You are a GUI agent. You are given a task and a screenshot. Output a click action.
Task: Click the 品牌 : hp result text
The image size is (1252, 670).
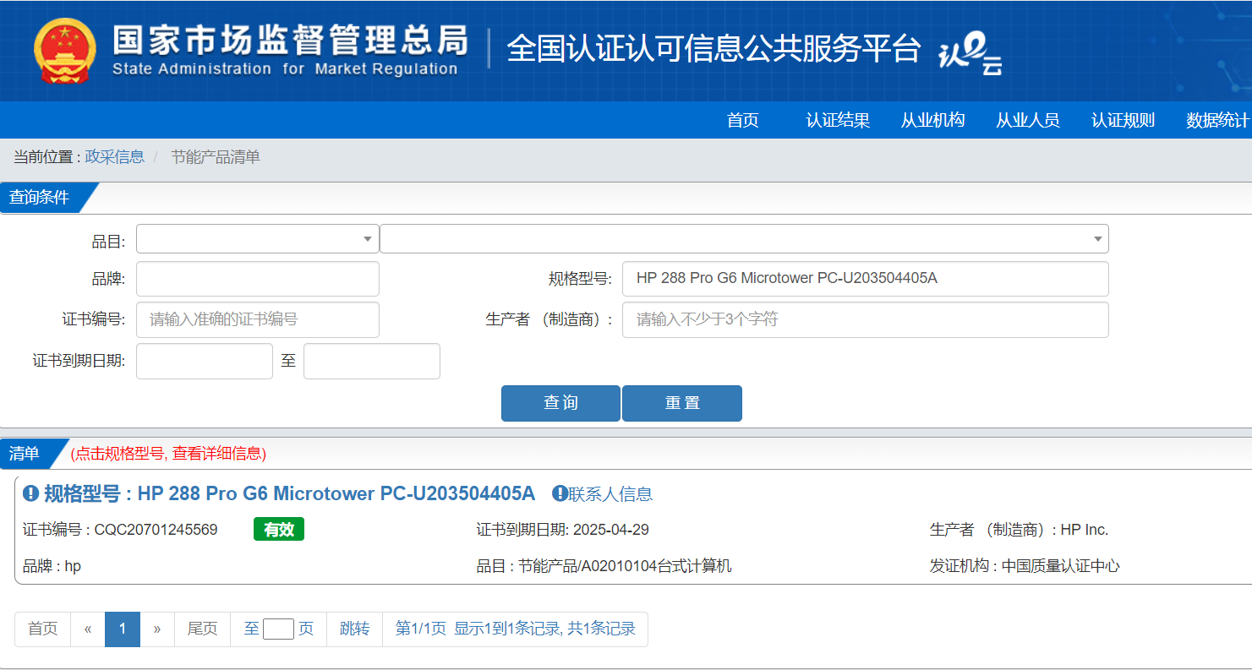(52, 566)
